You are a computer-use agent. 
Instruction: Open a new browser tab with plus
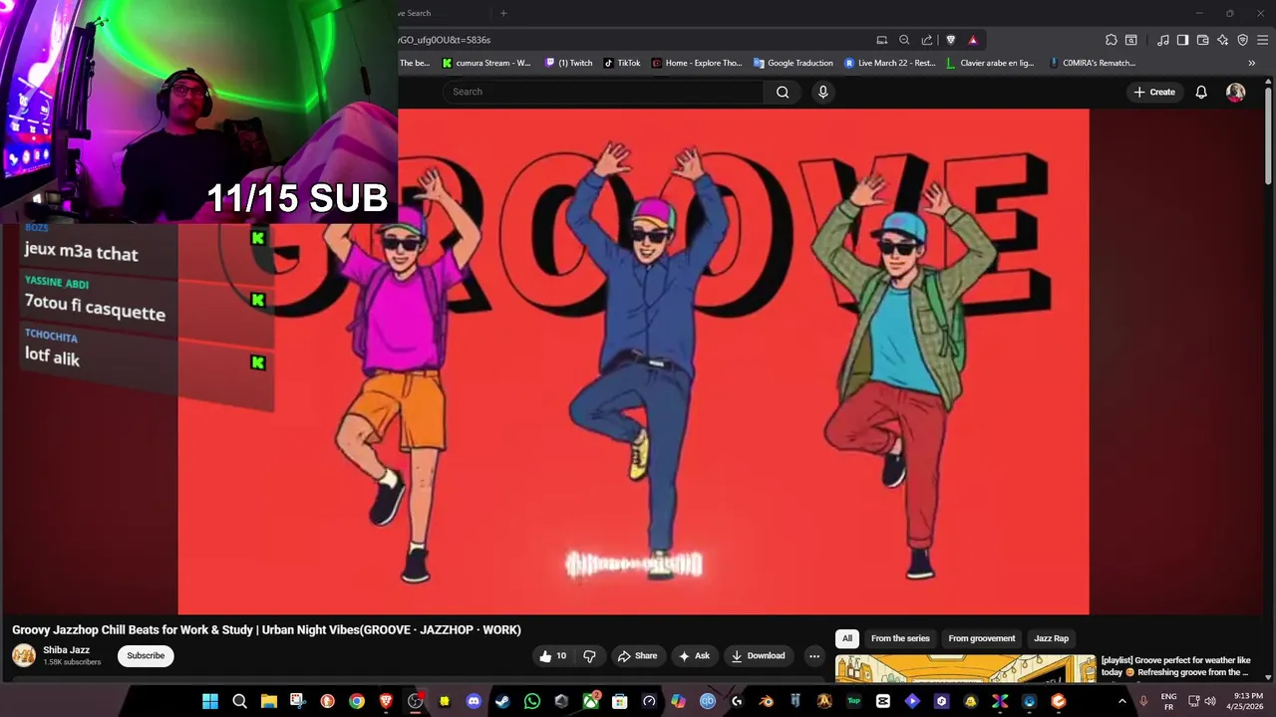503,13
